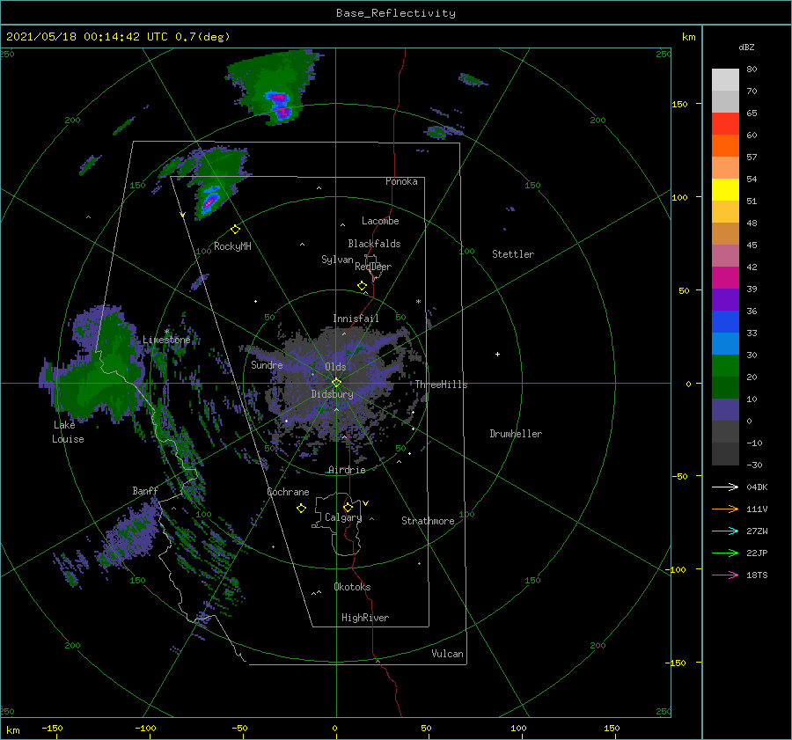
Task: Click the Lake Louise label
Action: 68,432
